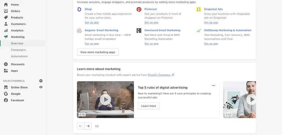Click the Apps grid icon
The width and height of the screenshot is (282, 135).
6,71
